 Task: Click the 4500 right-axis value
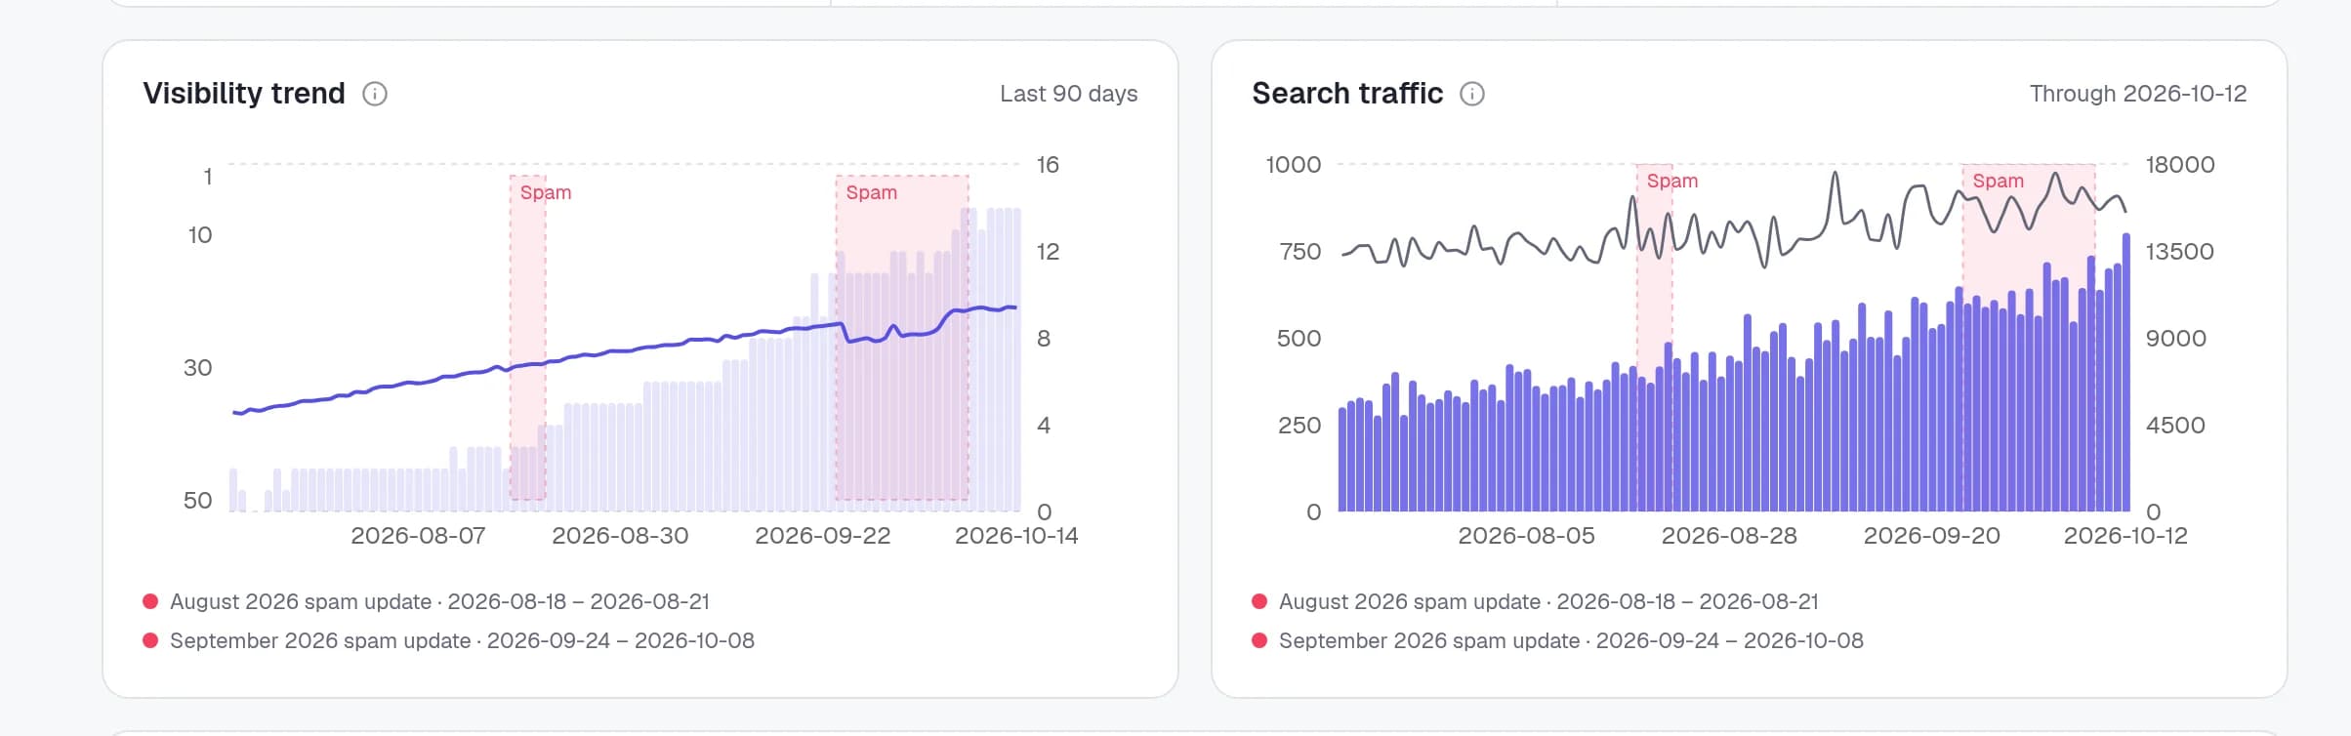(x=2176, y=426)
